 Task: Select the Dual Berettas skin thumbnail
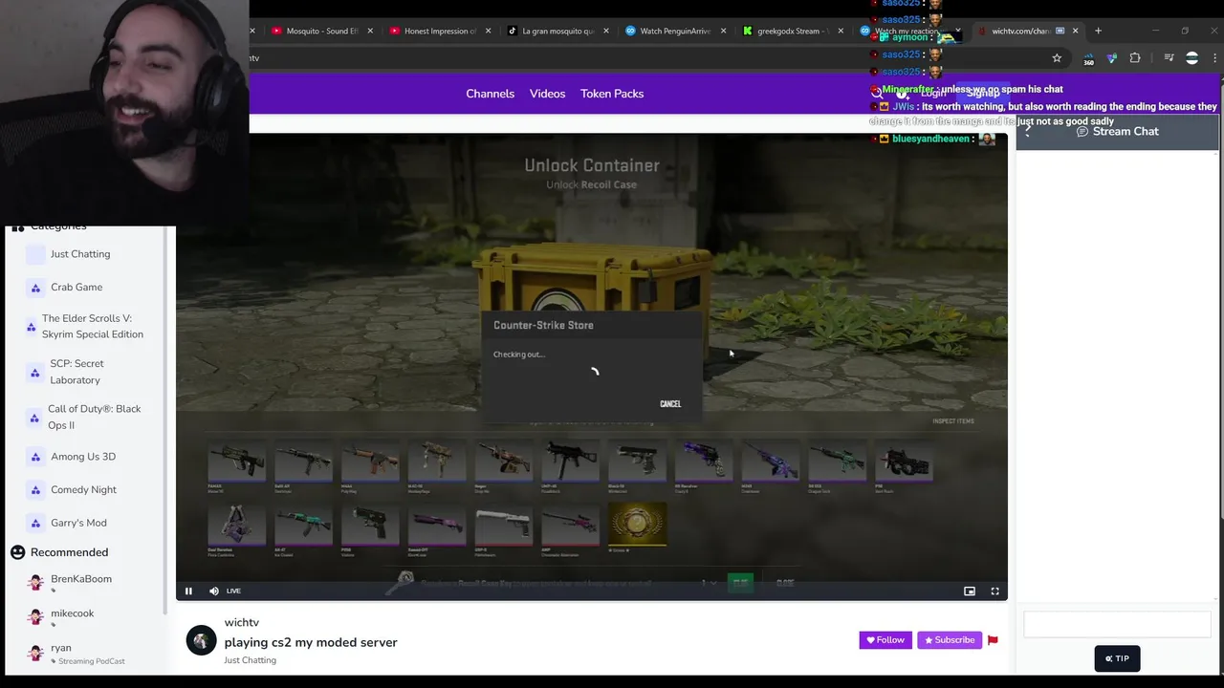tap(237, 529)
